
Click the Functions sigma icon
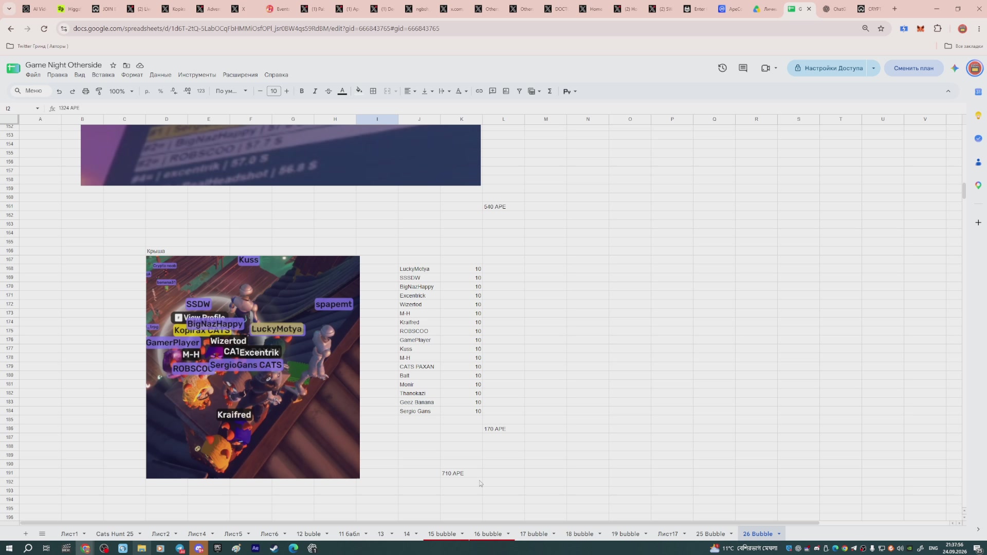tap(550, 91)
